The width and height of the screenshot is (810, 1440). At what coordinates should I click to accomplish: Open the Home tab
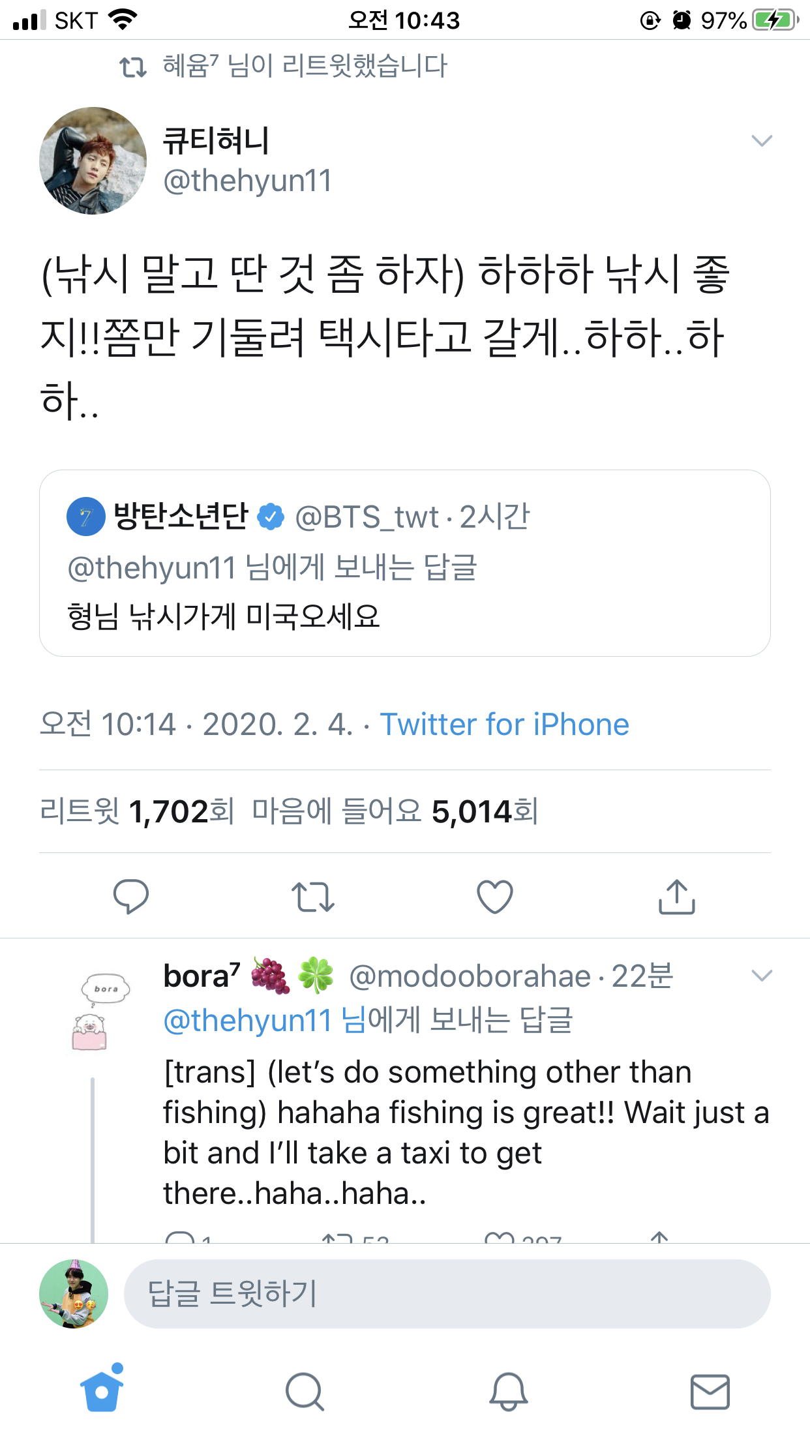click(x=102, y=1392)
